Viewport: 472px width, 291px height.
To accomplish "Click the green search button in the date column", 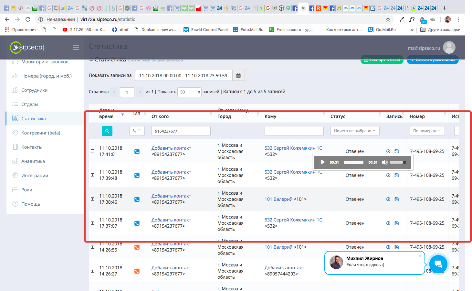I will click(x=107, y=131).
